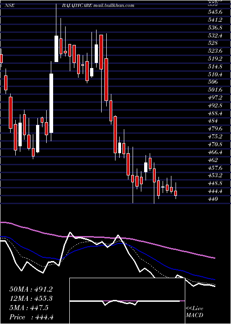Image resolution: width=231 pixels, height=324 pixels.
Task: Click the Price : 444.4 readout
Action: pyautogui.click(x=31, y=317)
